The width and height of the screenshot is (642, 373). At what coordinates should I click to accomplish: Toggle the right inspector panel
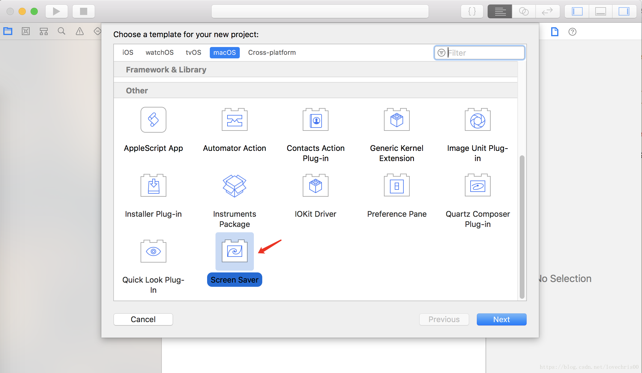624,12
